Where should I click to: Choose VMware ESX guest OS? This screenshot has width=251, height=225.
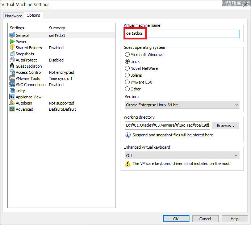(x=138, y=82)
